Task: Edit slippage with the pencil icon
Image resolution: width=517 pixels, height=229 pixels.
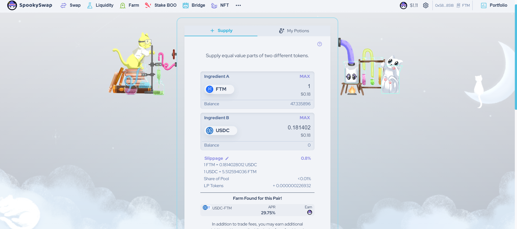Action: tap(227, 158)
